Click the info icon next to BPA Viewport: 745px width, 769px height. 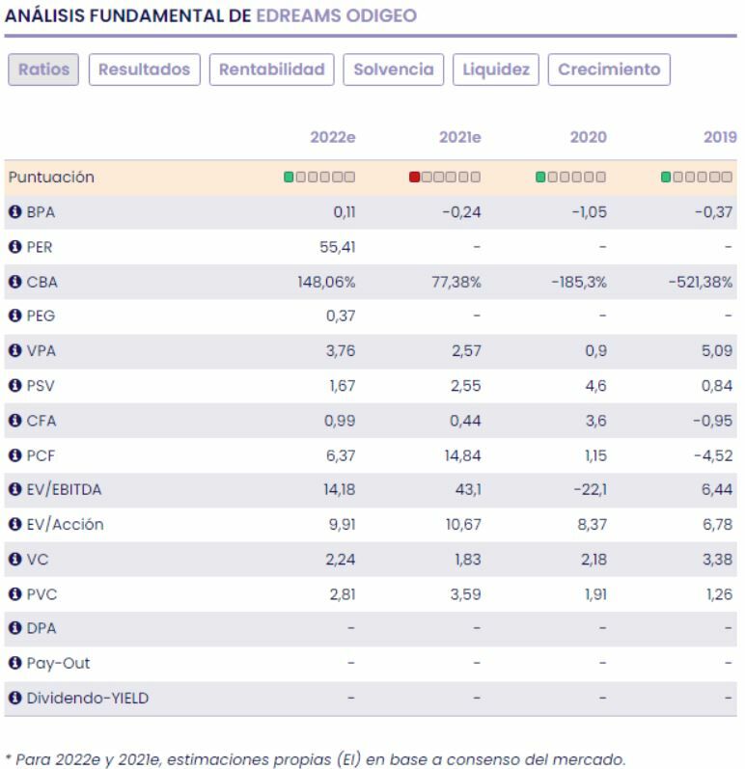[14, 212]
